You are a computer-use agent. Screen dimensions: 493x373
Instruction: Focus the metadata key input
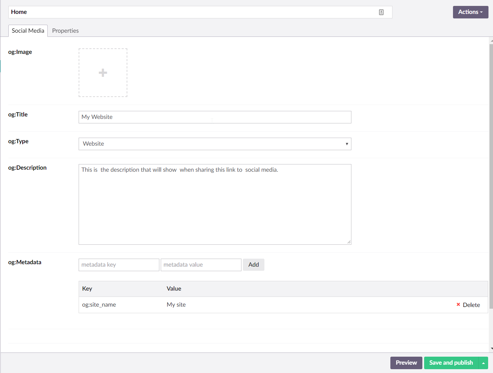pos(119,265)
